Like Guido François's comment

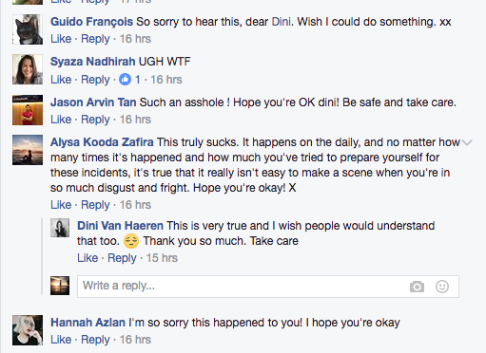tap(61, 39)
